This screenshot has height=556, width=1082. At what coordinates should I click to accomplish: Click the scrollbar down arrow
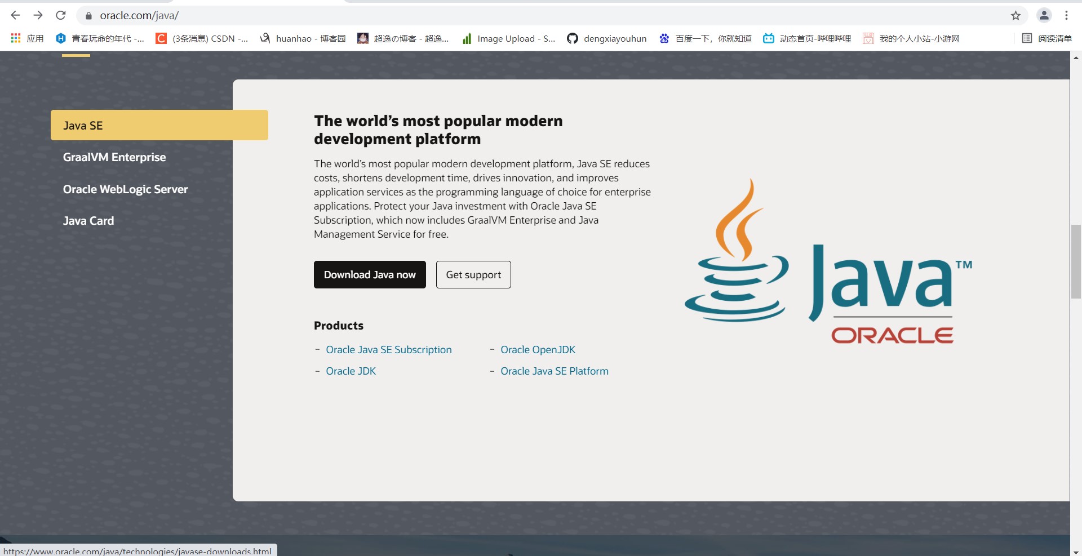coord(1076,551)
